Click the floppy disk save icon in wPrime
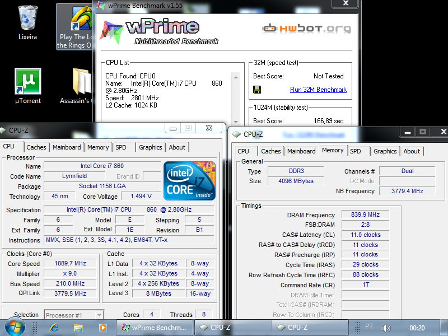The width and height of the screenshot is (448, 336). (x=257, y=90)
